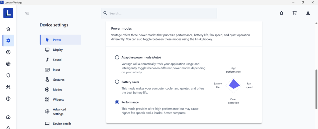Open the Help question mark icon
Image resolution: width=318 pixels, height=129 pixels.
point(8,99)
